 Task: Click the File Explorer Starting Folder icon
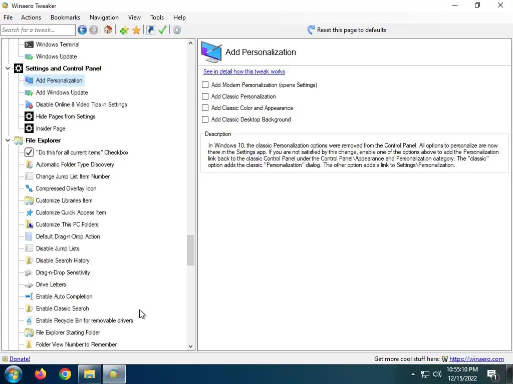pyautogui.click(x=29, y=332)
